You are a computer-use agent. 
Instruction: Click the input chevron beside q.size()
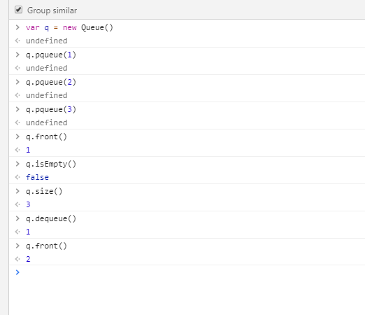pyautogui.click(x=17, y=191)
